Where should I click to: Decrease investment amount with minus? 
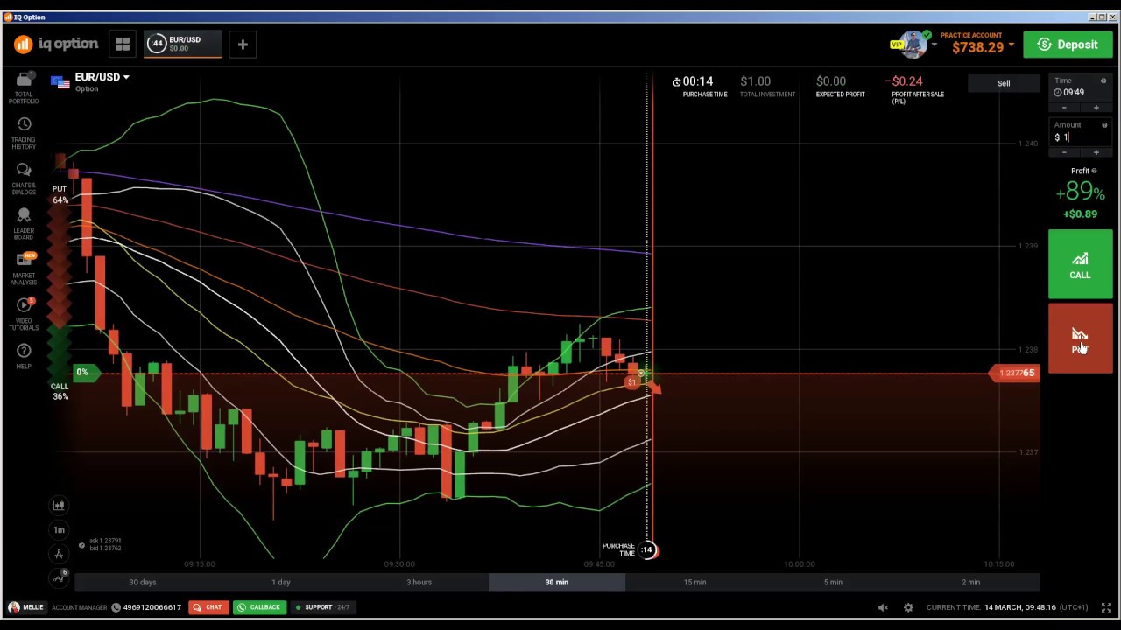(1064, 152)
